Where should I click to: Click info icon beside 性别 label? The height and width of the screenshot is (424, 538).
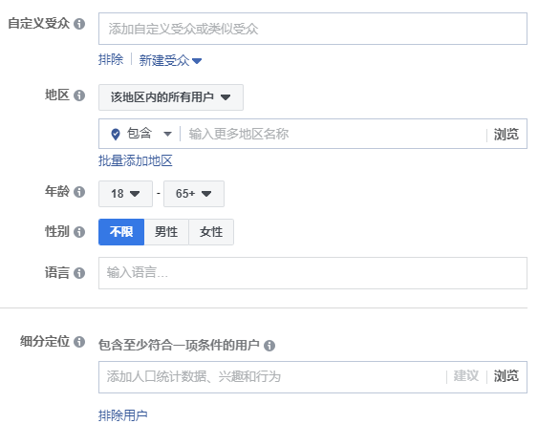pos(79,232)
